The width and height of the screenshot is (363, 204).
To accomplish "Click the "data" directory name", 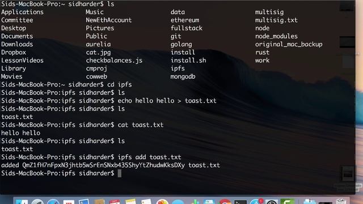I will (x=178, y=12).
